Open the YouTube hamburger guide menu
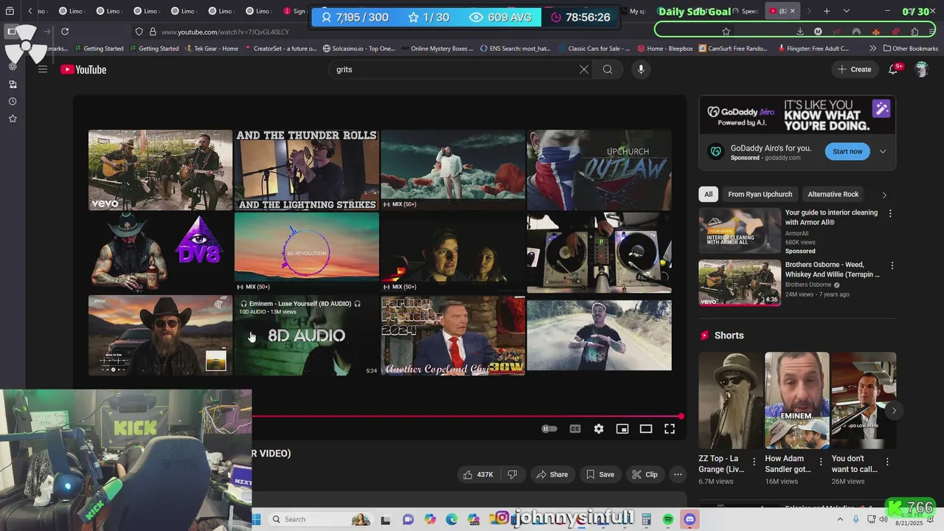Viewport: 944px width, 531px height. coord(43,69)
